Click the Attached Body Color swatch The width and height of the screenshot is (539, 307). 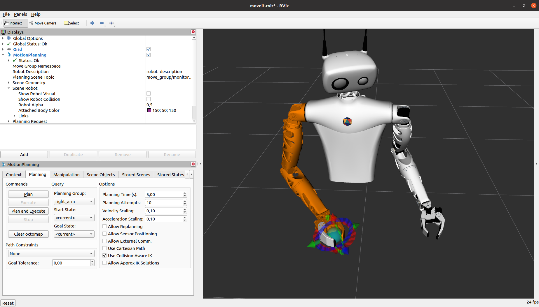[149, 110]
